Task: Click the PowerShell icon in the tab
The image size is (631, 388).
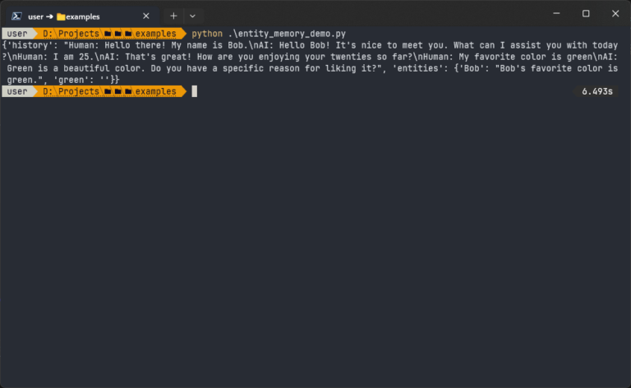Action: pos(16,16)
